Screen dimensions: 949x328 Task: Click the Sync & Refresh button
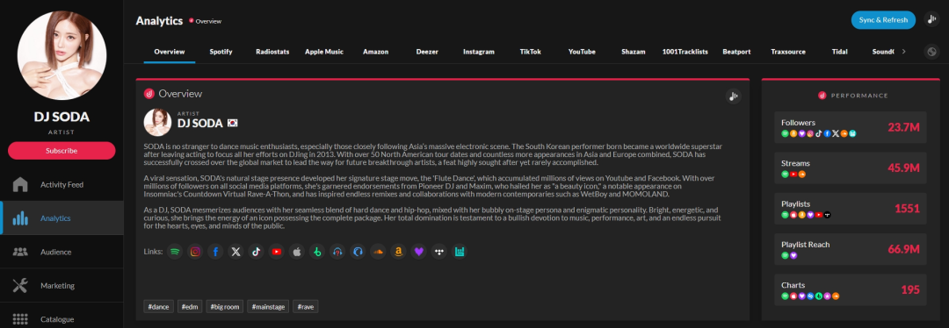coord(883,20)
